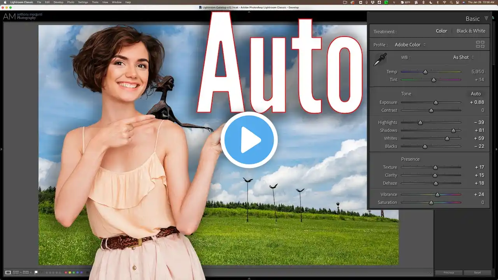Screen dimensions: 498x280
Task: Apply the red color label
Action: pyautogui.click(x=66, y=273)
